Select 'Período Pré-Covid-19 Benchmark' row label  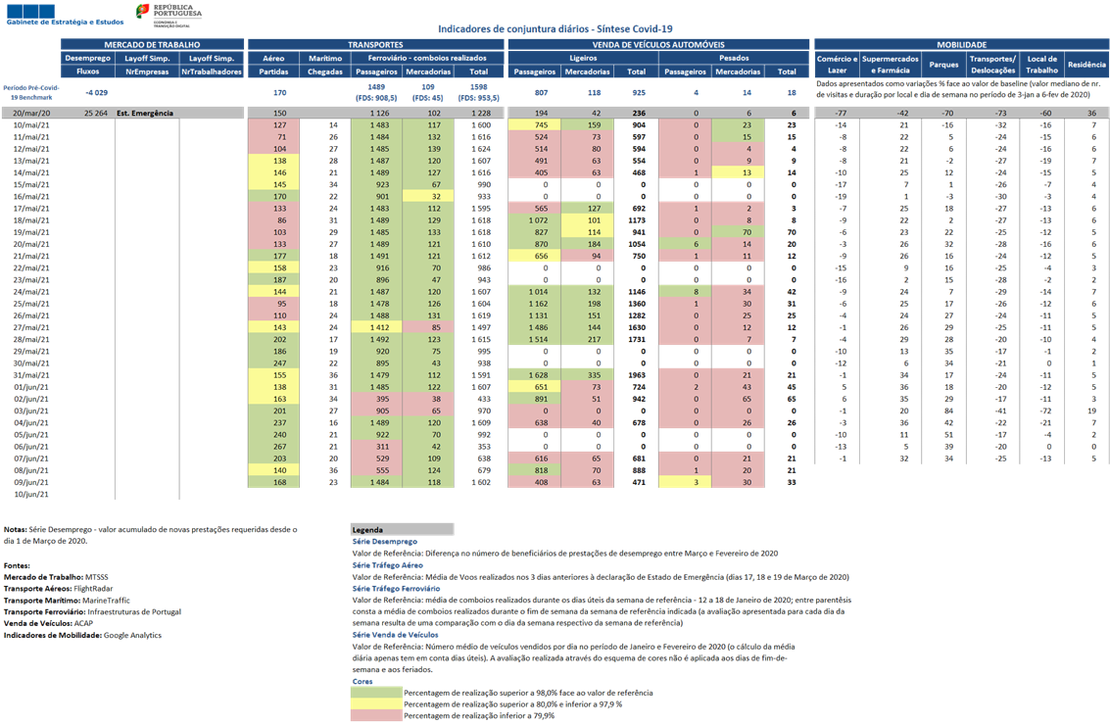pyautogui.click(x=31, y=93)
